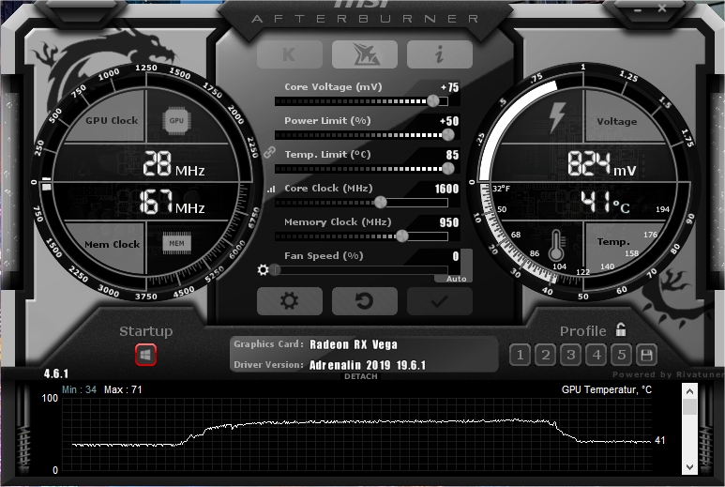
Task: Select profile slot 5
Action: pos(622,356)
